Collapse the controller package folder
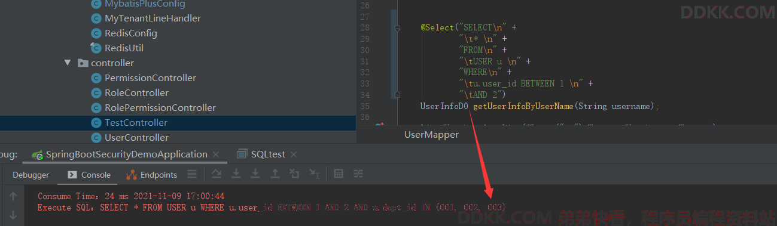Screen dimensions: 777x226 point(68,63)
